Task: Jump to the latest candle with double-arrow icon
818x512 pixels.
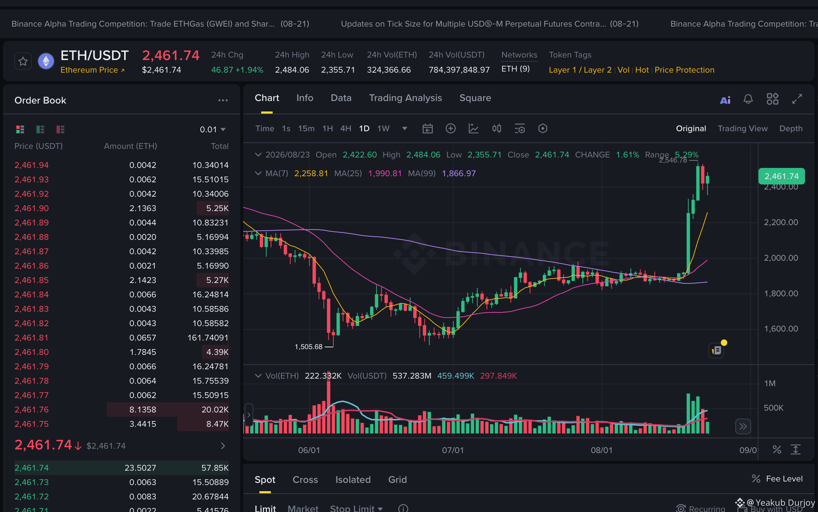Action: pyautogui.click(x=743, y=426)
